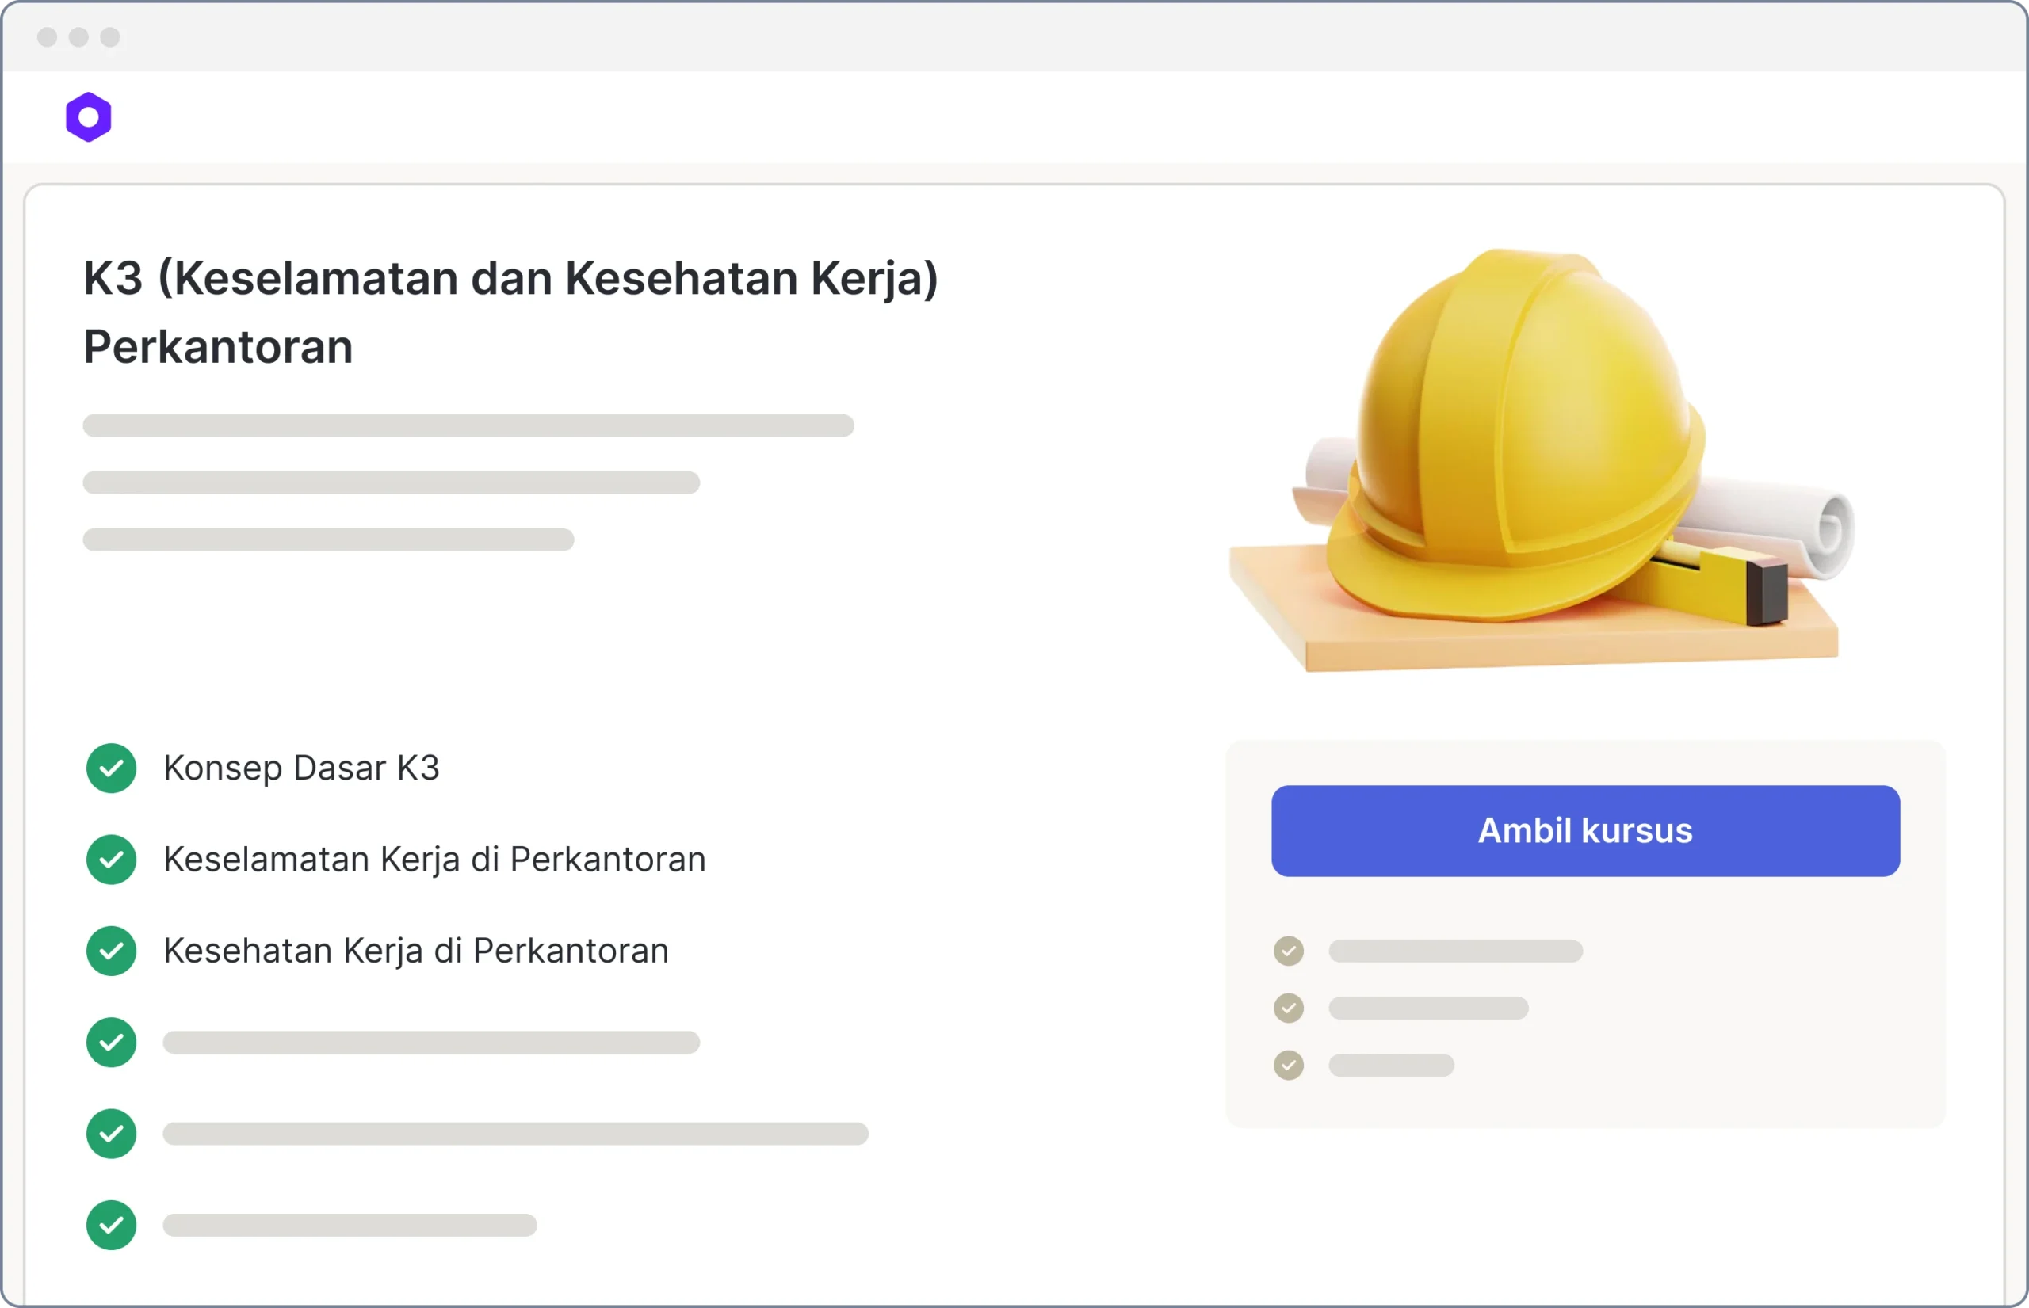The image size is (2029, 1308).
Task: Click the yellow hard hat course image
Action: 1542,460
